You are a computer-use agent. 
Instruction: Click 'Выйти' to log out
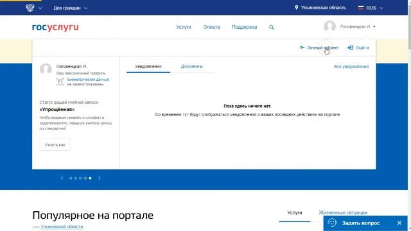click(x=362, y=47)
